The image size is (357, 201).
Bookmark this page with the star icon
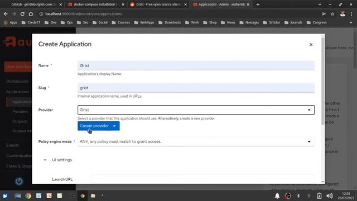point(332,14)
